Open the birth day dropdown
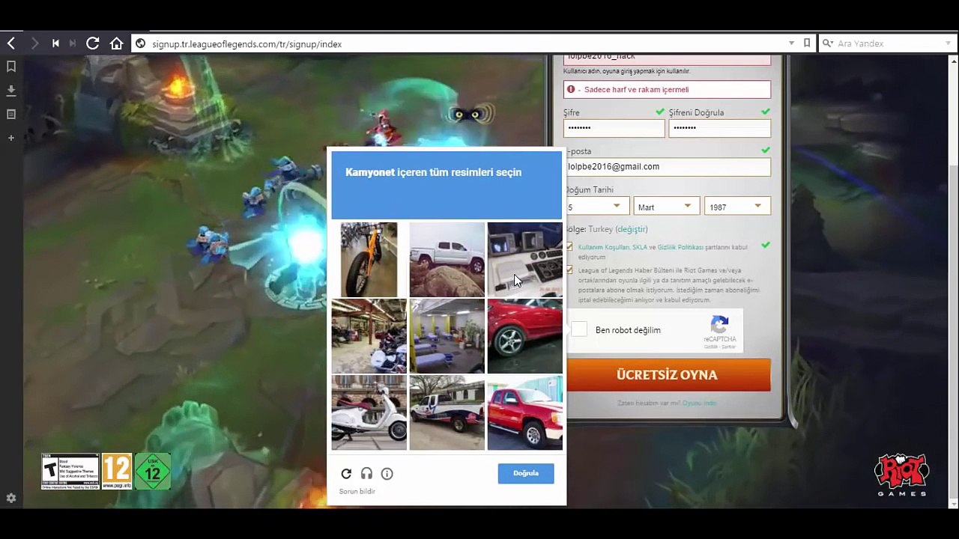959x539 pixels. [596, 206]
